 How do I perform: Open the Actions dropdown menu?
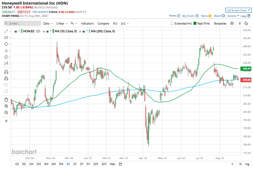click(x=233, y=16)
